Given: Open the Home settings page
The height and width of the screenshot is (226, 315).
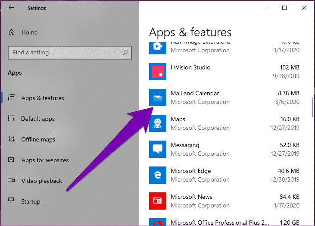Looking at the screenshot, I should click(29, 32).
